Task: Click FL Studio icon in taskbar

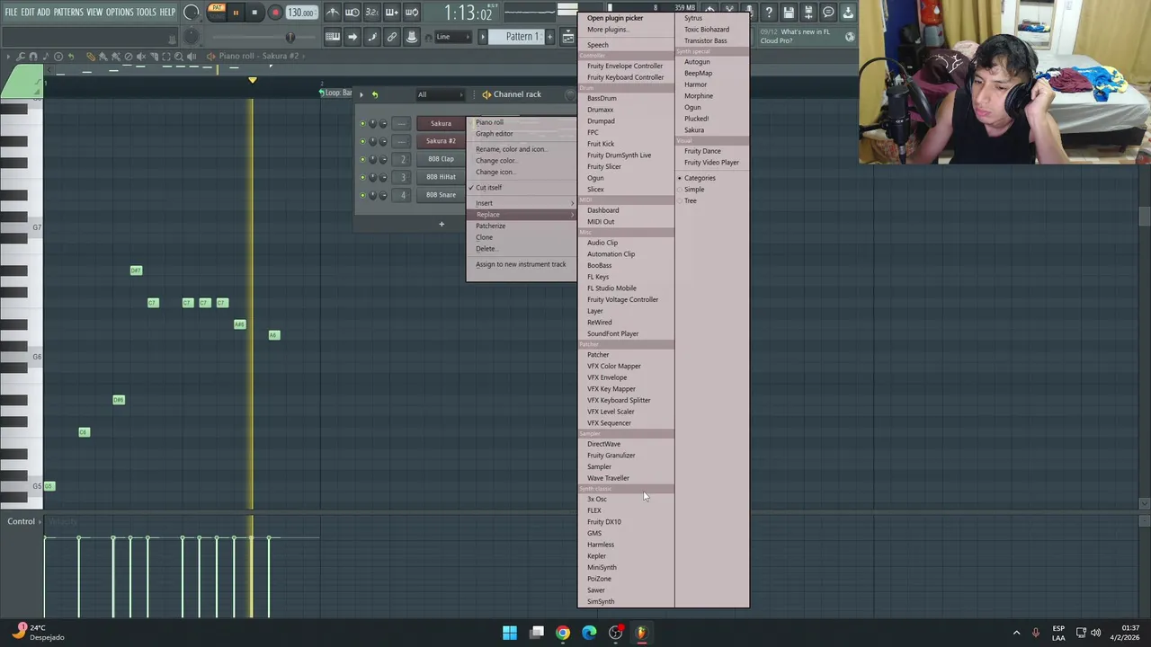Action: [x=641, y=633]
